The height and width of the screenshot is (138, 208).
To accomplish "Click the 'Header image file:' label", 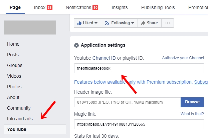I will pos(93,92).
